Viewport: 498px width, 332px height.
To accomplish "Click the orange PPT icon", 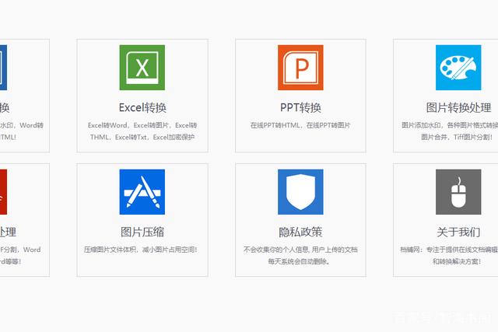I will click(x=300, y=68).
